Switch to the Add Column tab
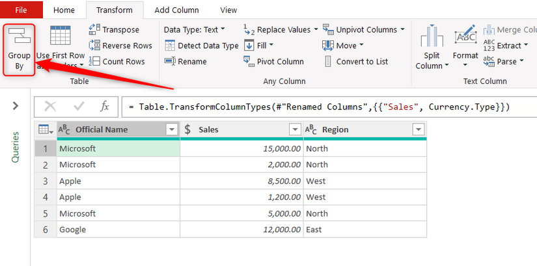 (176, 10)
